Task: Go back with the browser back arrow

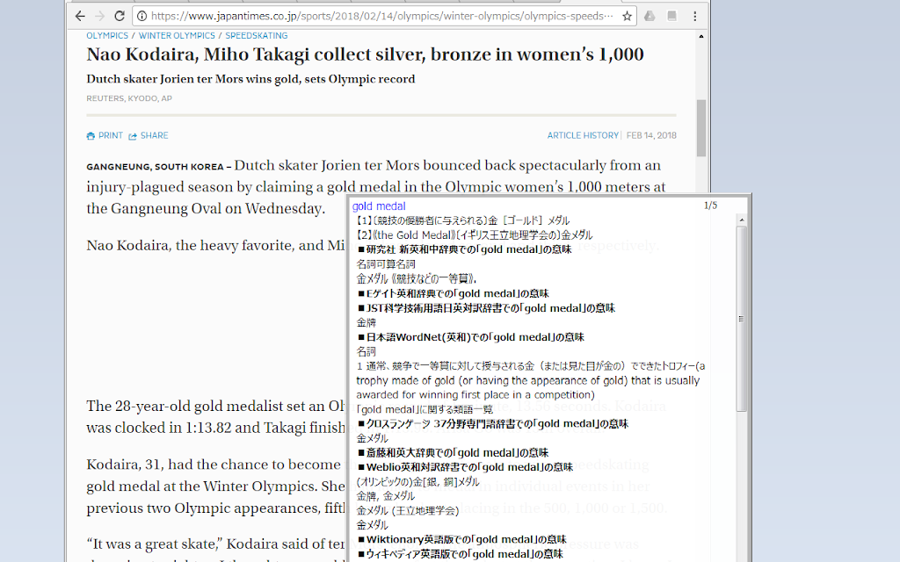Action: click(x=80, y=16)
